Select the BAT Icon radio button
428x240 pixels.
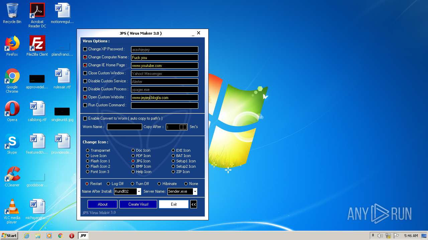(173, 156)
